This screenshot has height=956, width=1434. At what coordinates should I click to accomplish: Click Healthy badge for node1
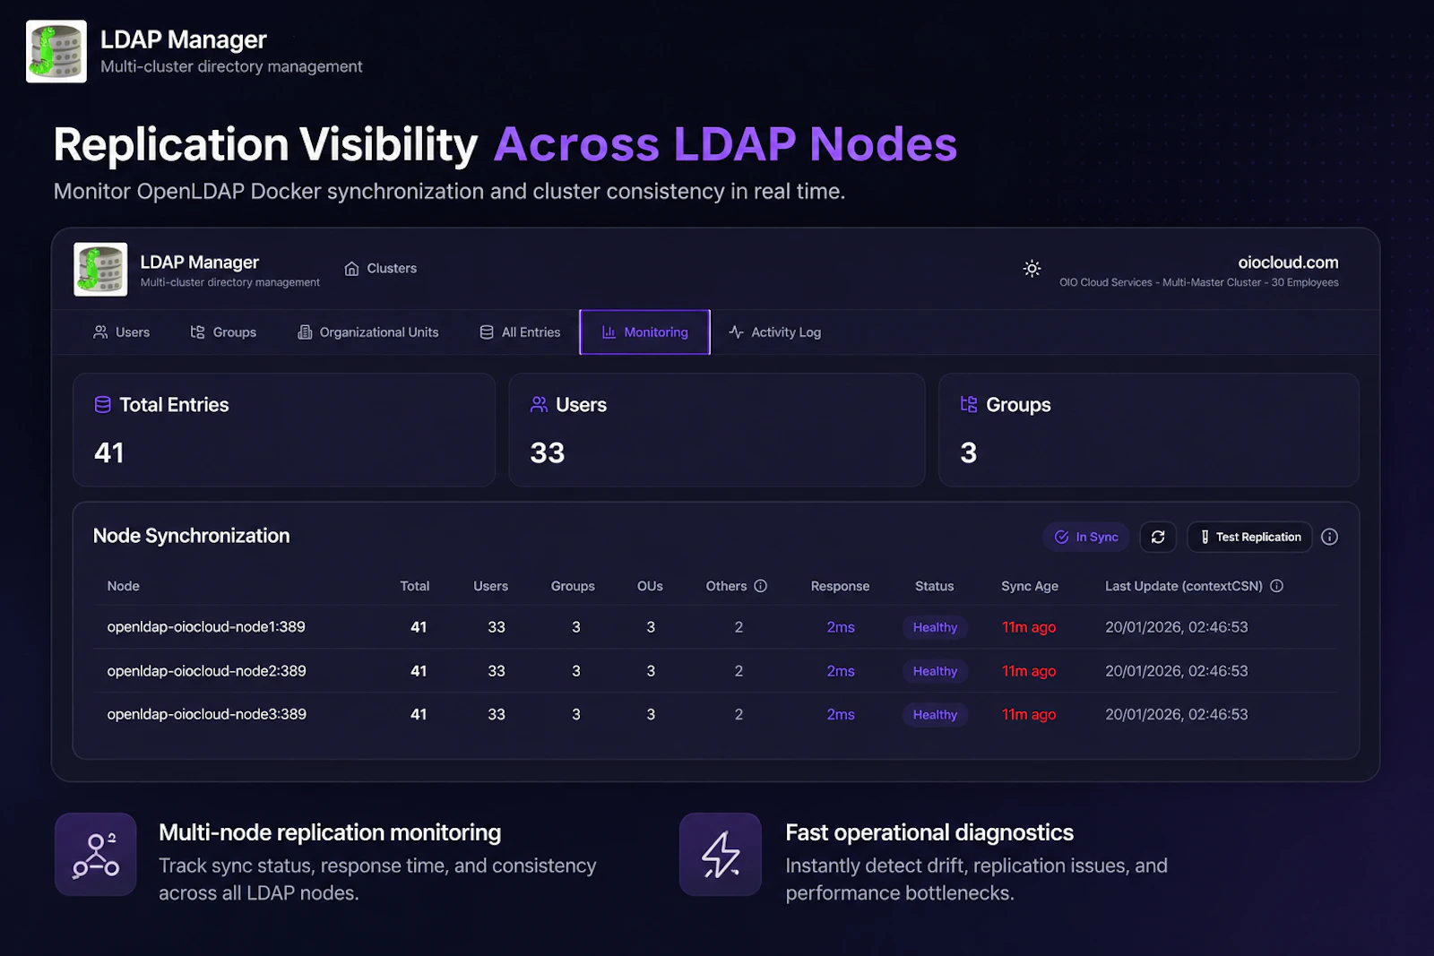[x=935, y=627]
